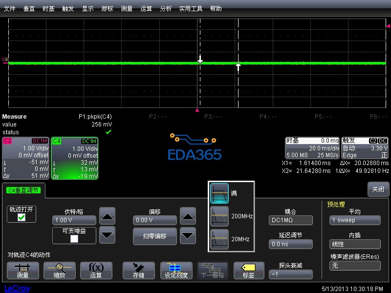Image resolution: width=391 pixels, height=293 pixels.
Task: Click the 缩放 (Zoom) action icon
Action: (60, 271)
